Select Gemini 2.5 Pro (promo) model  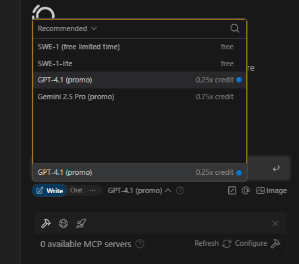point(140,97)
